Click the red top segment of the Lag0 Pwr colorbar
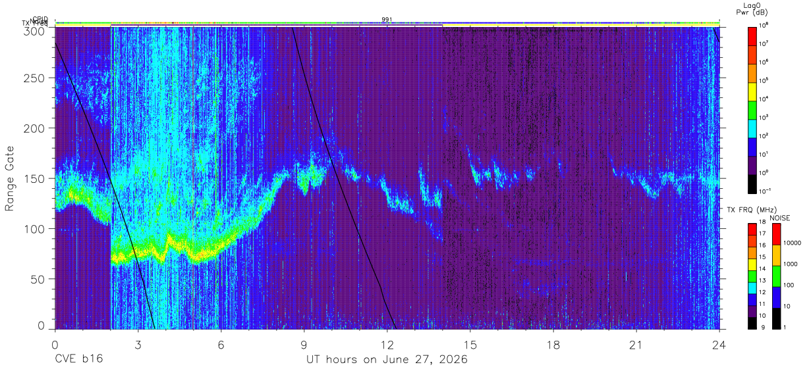The width and height of the screenshot is (809, 373). (x=752, y=35)
